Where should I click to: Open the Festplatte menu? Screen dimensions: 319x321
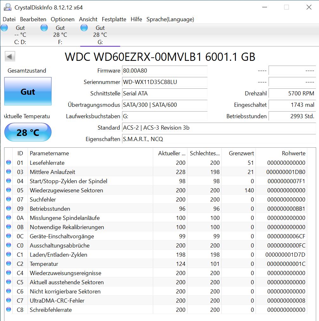tap(114, 19)
